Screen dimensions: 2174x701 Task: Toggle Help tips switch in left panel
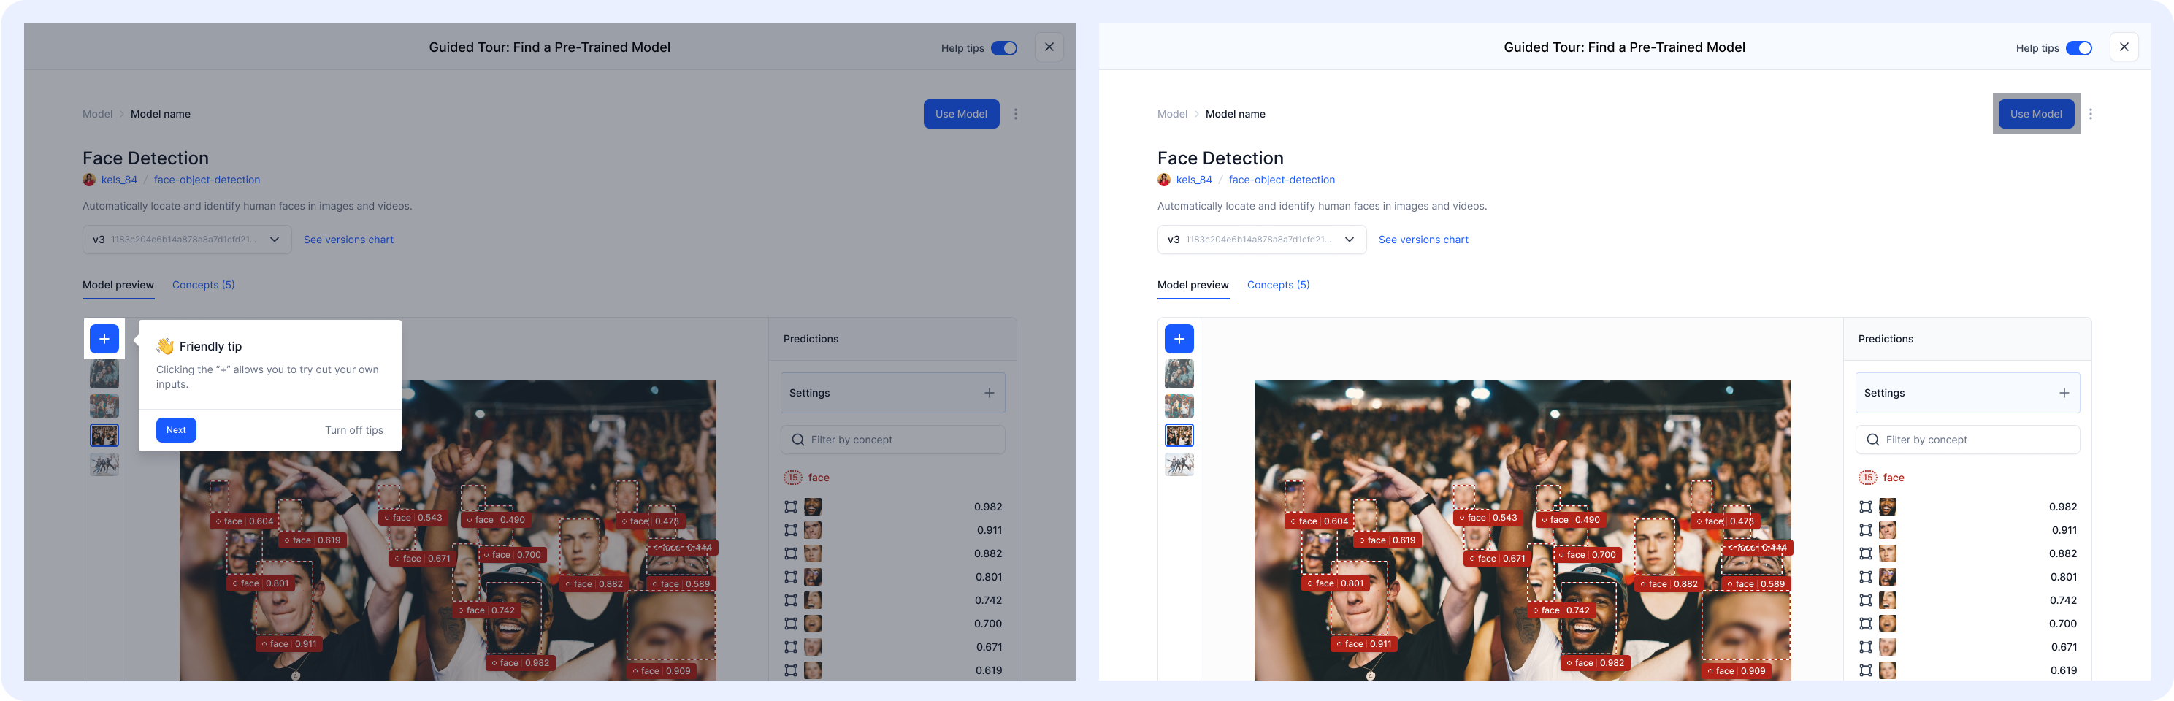[x=1003, y=48]
